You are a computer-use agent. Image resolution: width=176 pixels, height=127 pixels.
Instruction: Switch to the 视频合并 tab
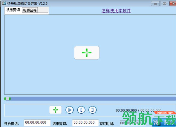coord(30,10)
